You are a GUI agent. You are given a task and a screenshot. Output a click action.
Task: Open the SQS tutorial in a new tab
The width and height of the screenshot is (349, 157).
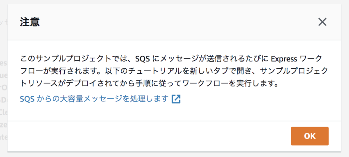click(93, 99)
